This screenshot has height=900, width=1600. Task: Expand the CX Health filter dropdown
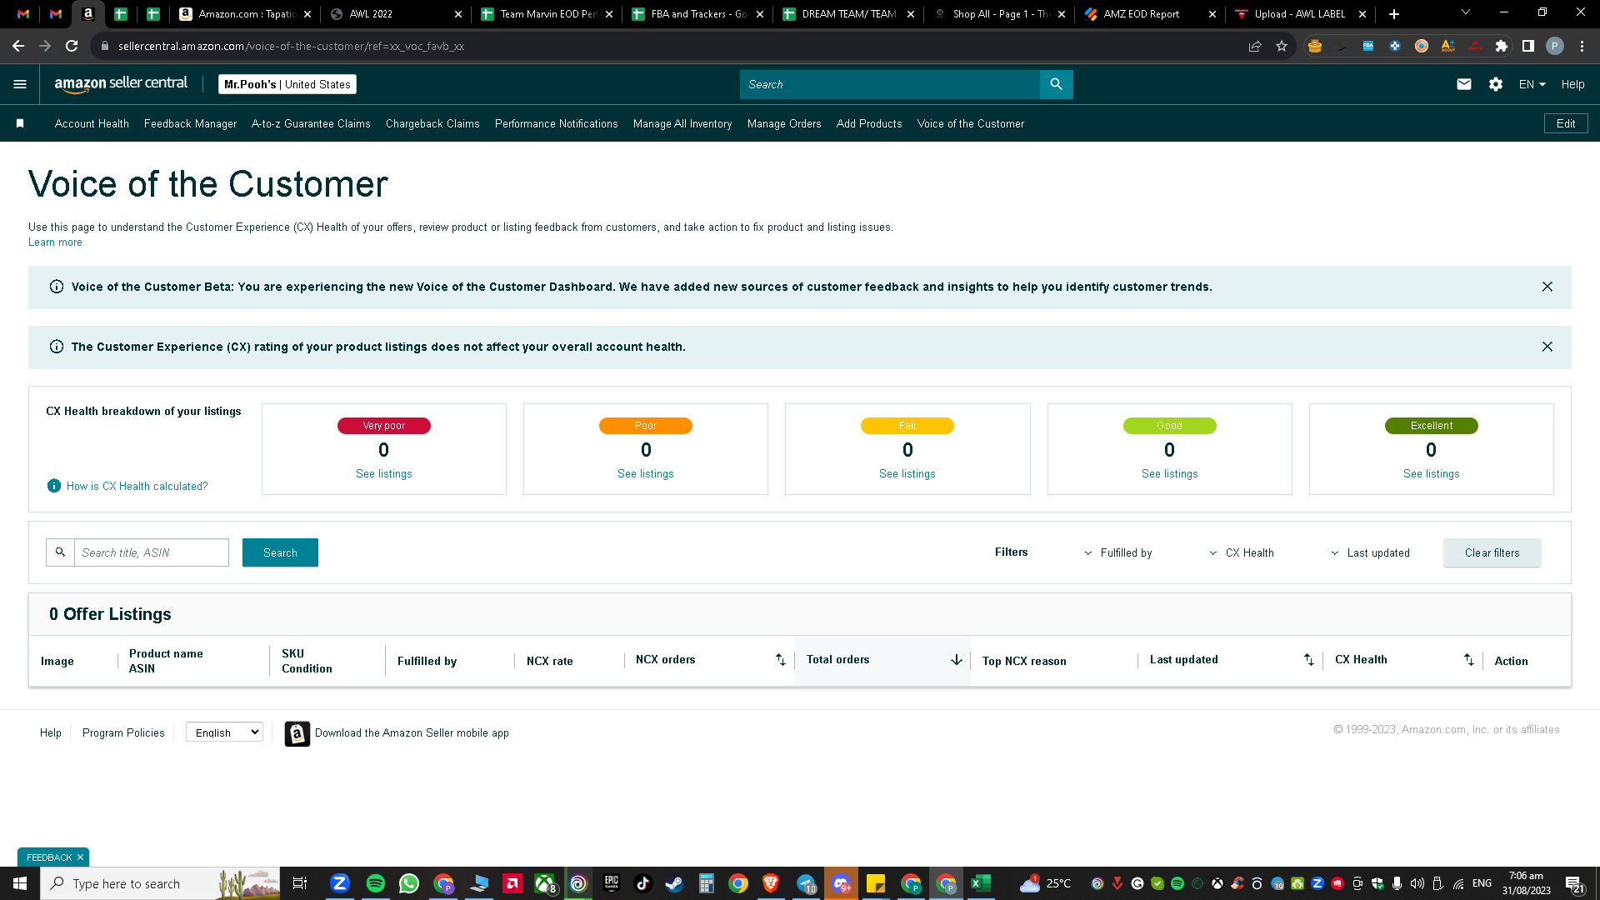(x=1242, y=553)
